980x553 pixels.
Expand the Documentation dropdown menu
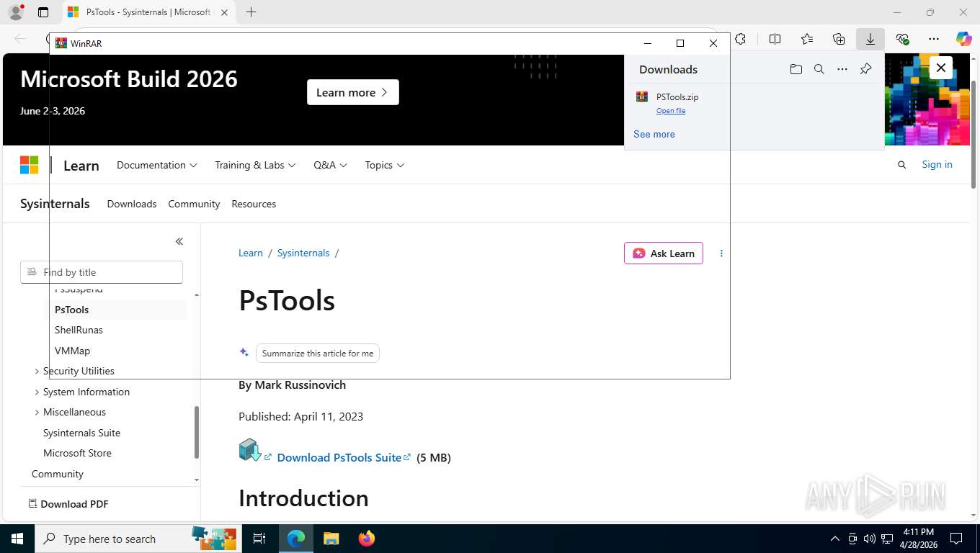click(156, 165)
